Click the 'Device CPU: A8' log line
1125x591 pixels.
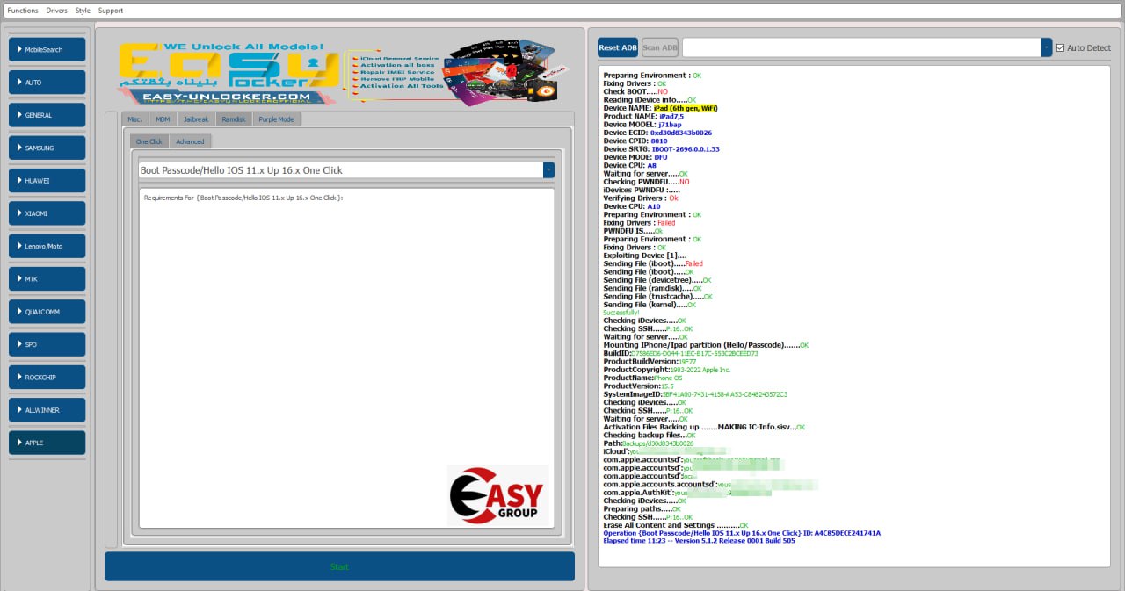point(629,166)
